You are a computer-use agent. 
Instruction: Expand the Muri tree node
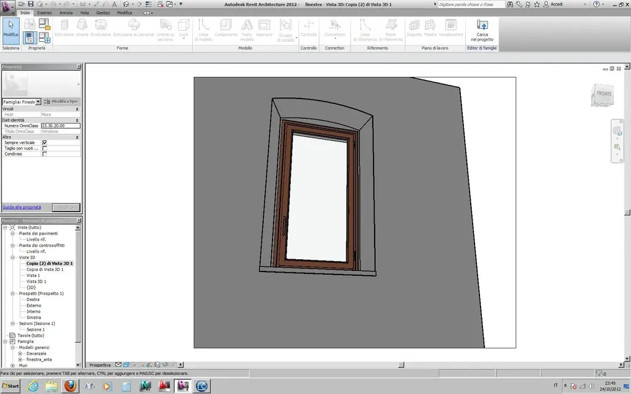(x=12, y=366)
